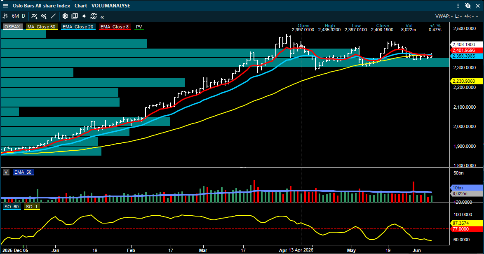Select the trend line drawing tool
The height and width of the screenshot is (254, 484).
[x=53, y=16]
